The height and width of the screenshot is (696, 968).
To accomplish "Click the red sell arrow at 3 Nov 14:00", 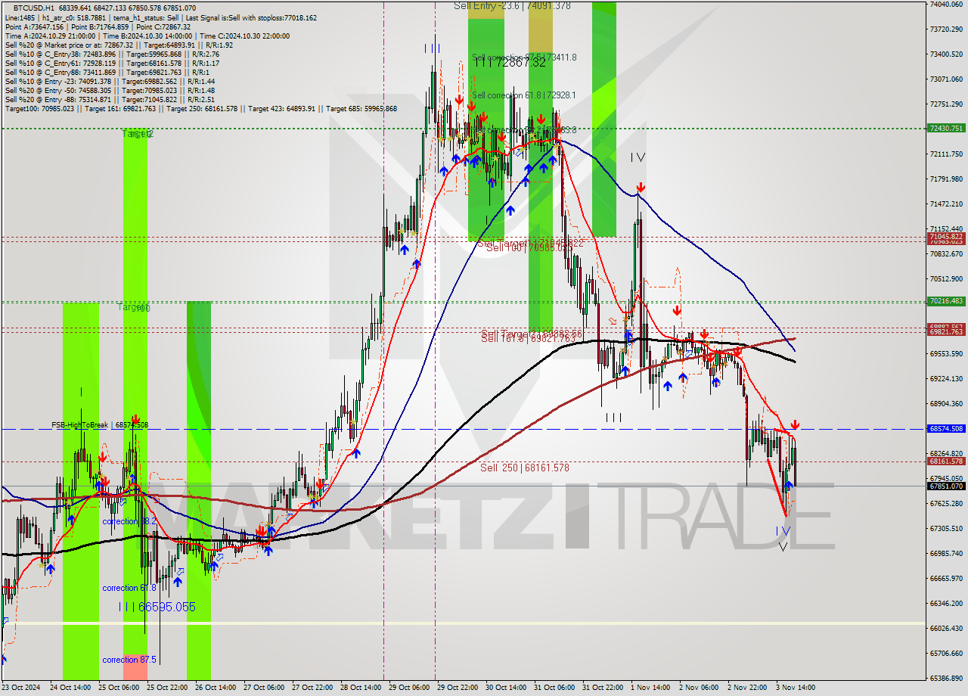I will tap(795, 426).
